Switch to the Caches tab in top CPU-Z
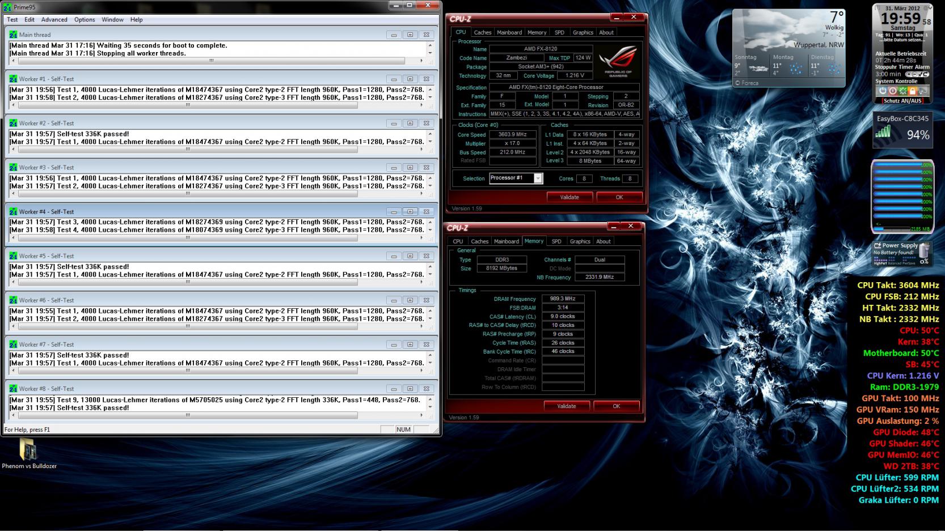945x531 pixels. (x=483, y=32)
